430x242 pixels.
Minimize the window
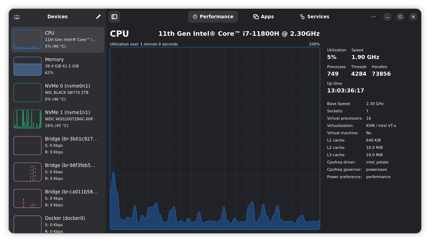pyautogui.click(x=387, y=17)
